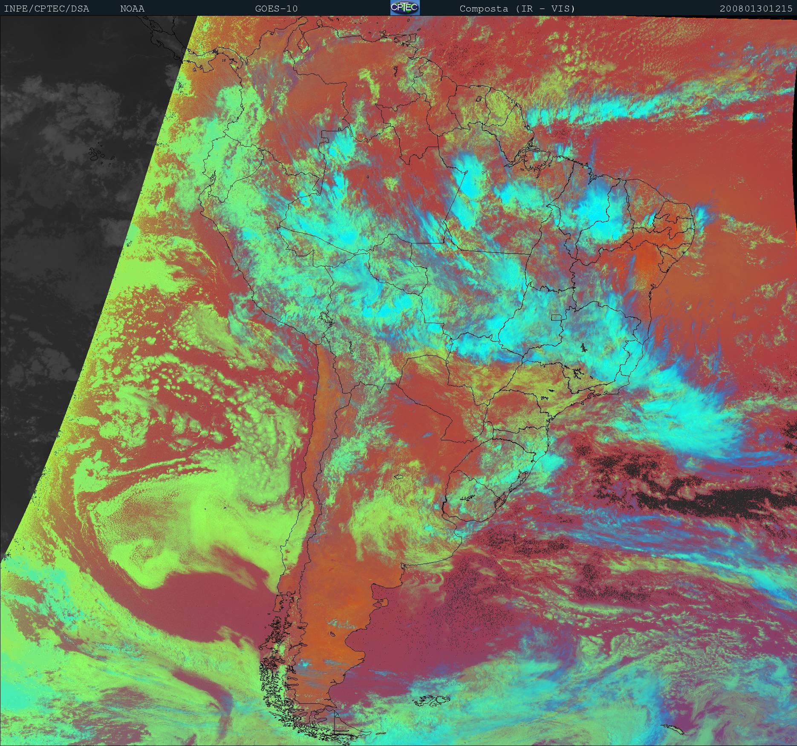The width and height of the screenshot is (797, 746).
Task: Click the Lake Titicaca outline
Action: [326, 318]
